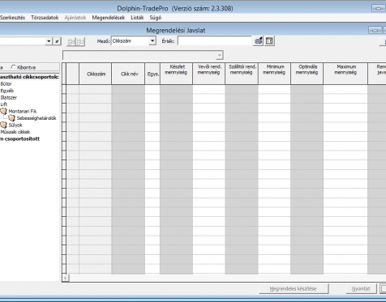The width and height of the screenshot is (386, 302).
Task: Click the Cikkszám column header
Action: (x=95, y=74)
